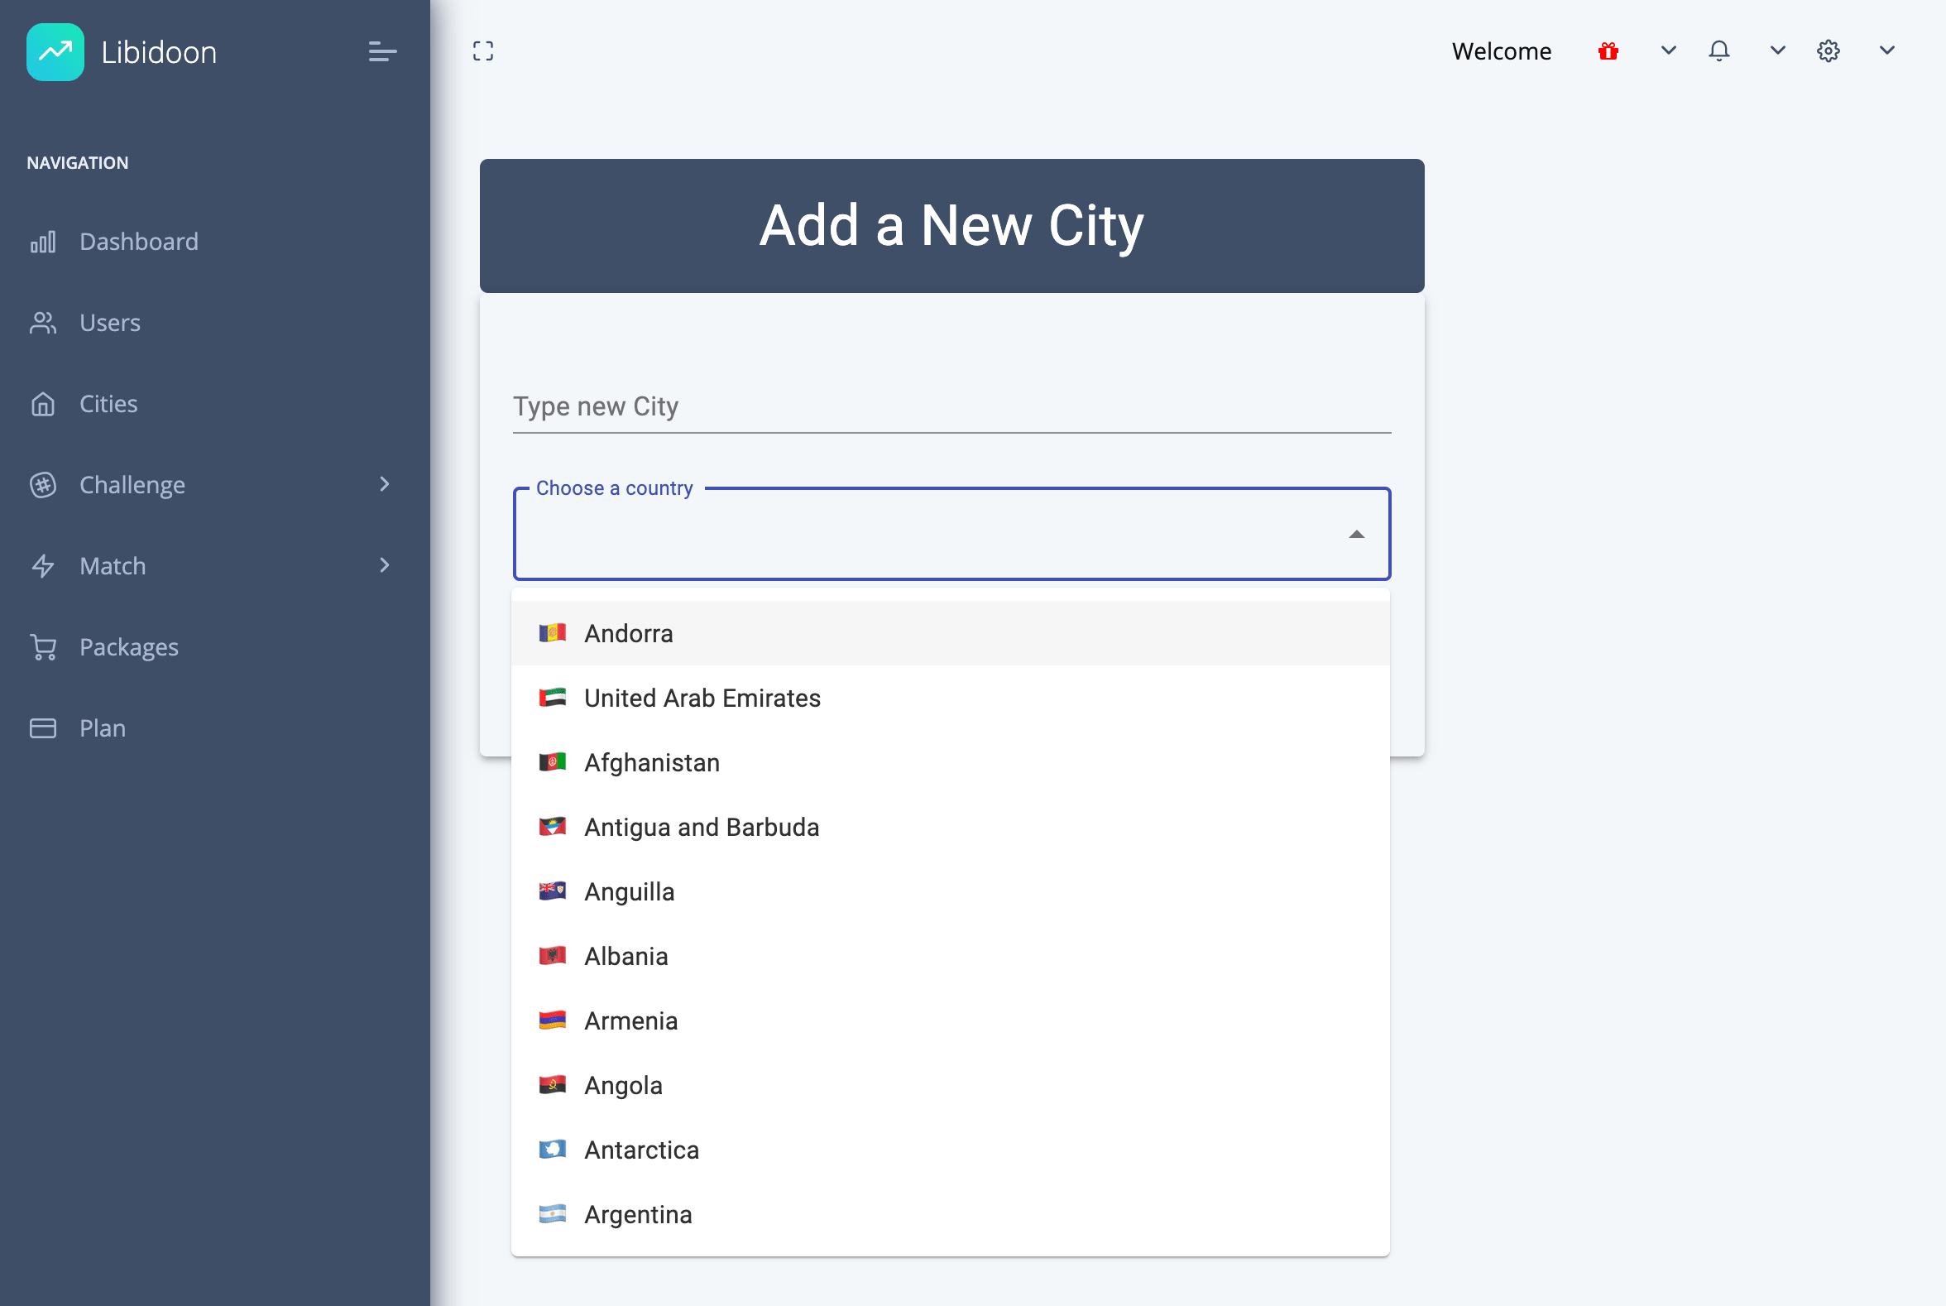Expand chevron next to gift icon
Viewport: 1946px width, 1306px height.
1668,50
